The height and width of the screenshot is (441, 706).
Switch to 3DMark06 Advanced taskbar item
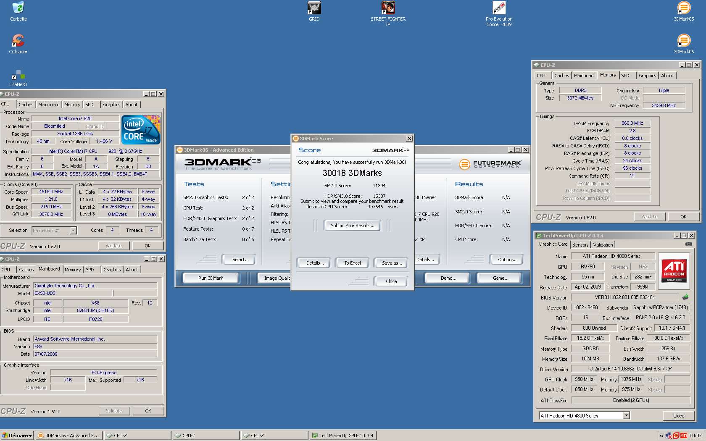68,436
